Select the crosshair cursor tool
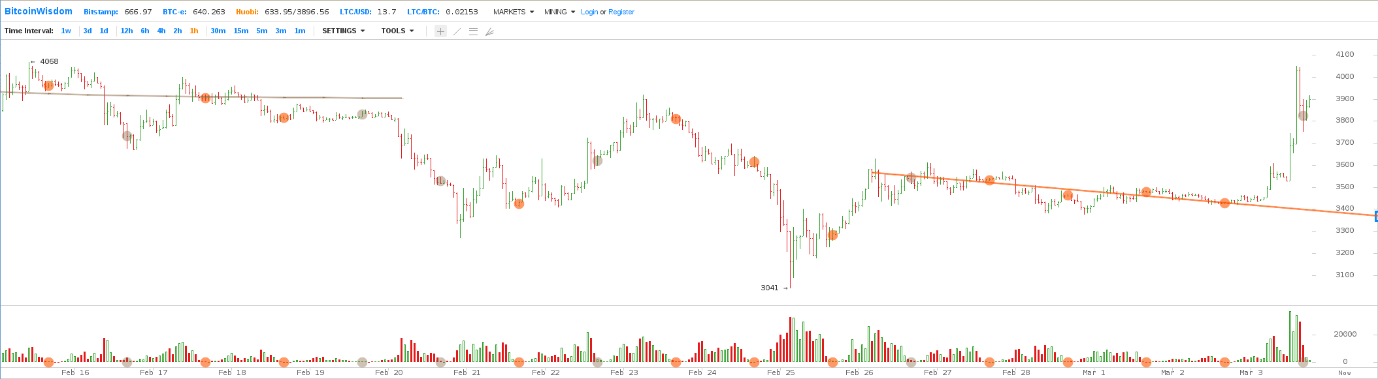1378x379 pixels. point(441,31)
